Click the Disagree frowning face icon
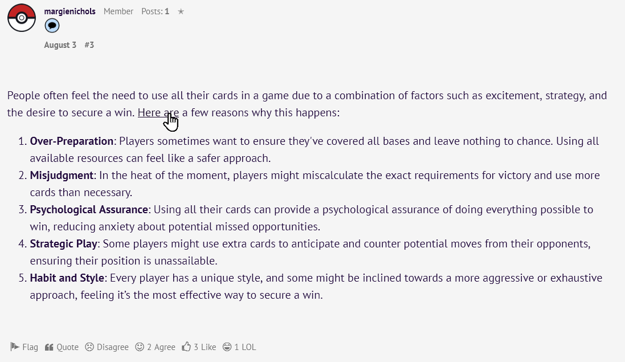This screenshot has height=362, width=625. point(89,347)
